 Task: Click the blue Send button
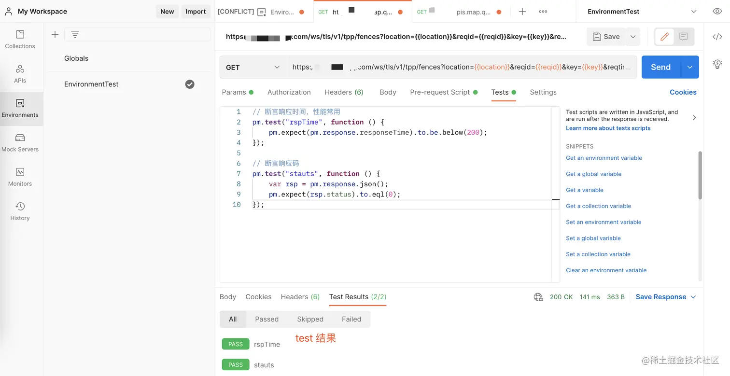click(x=661, y=67)
